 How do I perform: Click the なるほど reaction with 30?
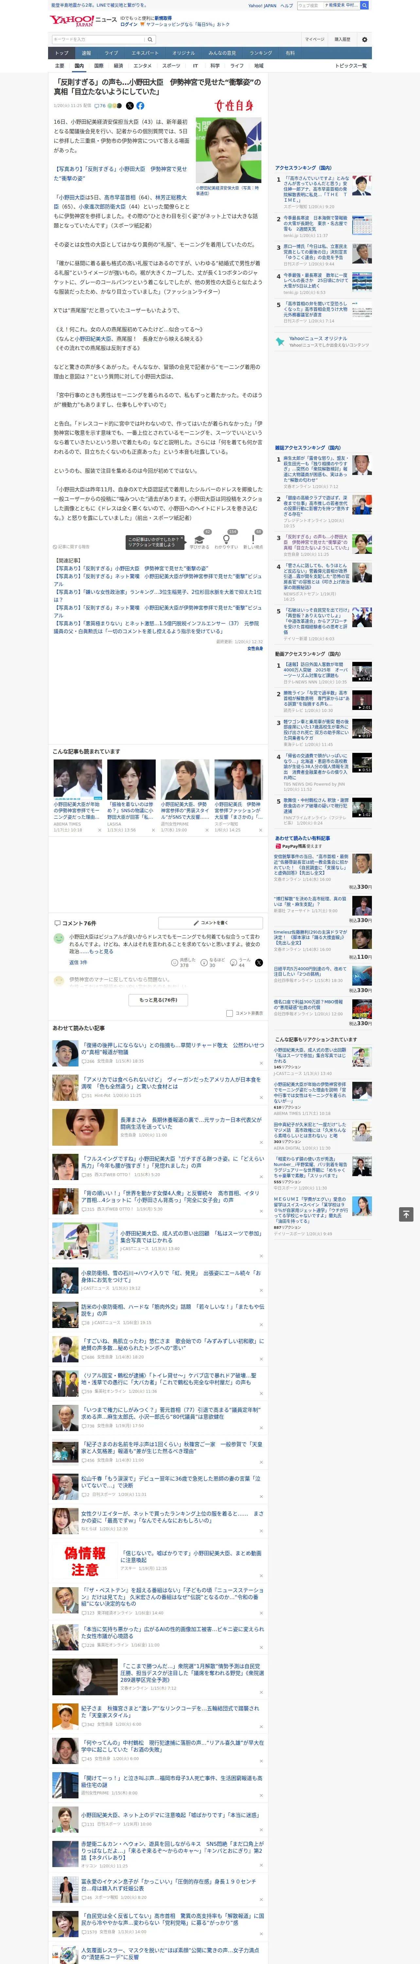coord(213,963)
